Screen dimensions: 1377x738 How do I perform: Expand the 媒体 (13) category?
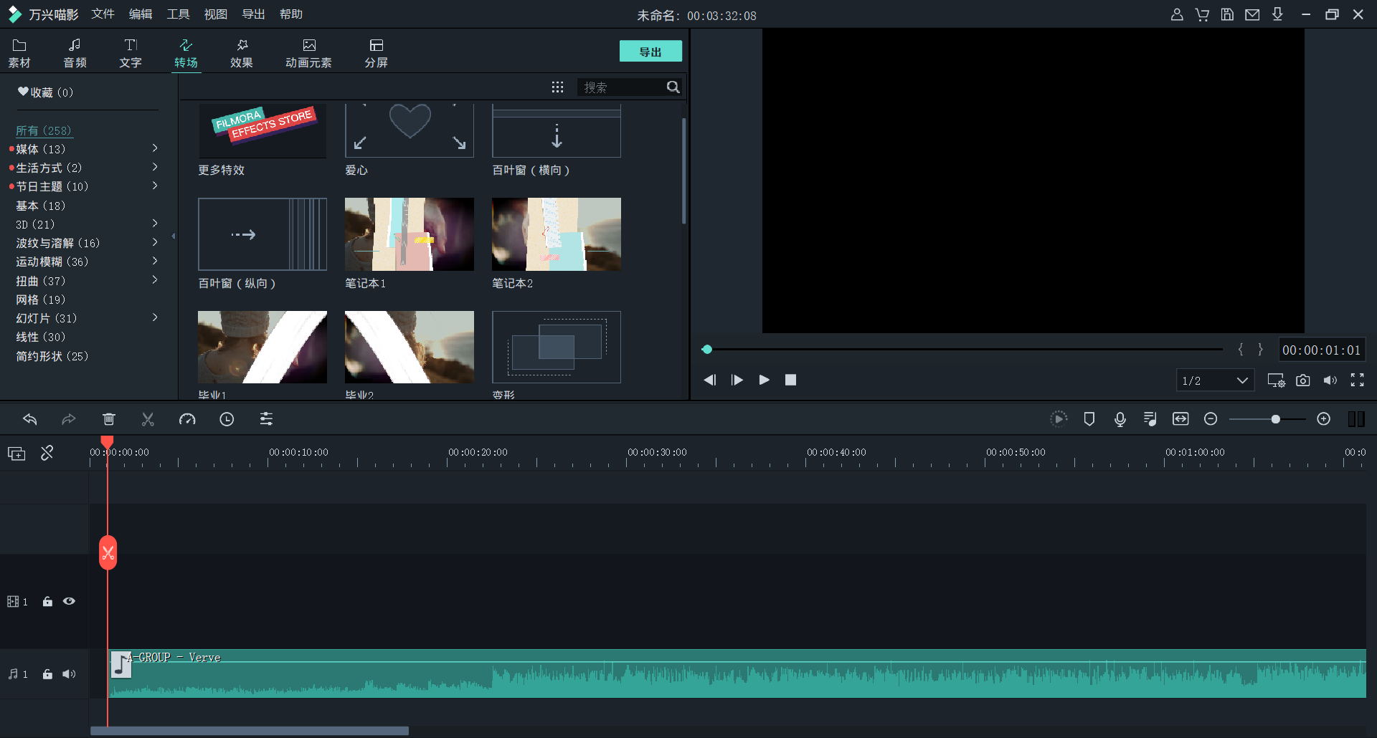pos(154,148)
